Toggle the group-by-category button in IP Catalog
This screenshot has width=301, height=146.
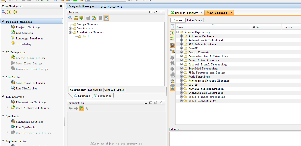(172, 45)
